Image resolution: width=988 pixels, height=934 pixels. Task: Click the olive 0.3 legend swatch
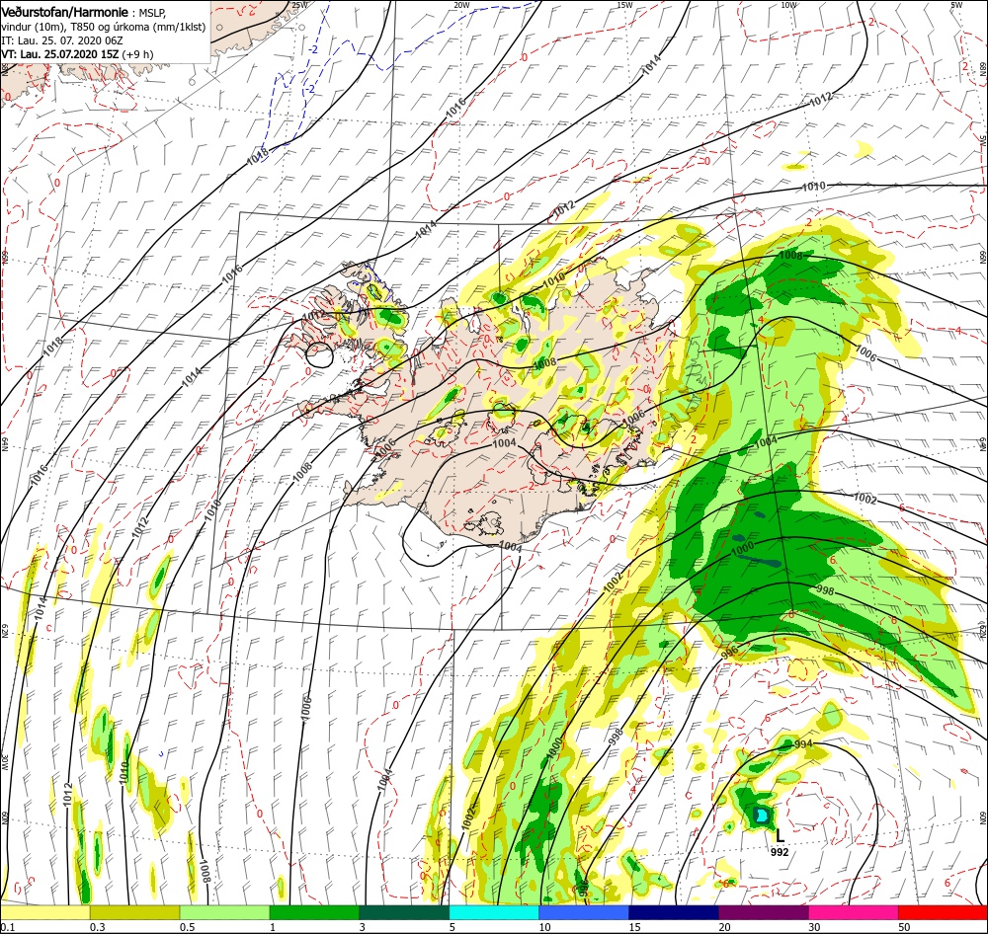click(x=134, y=912)
